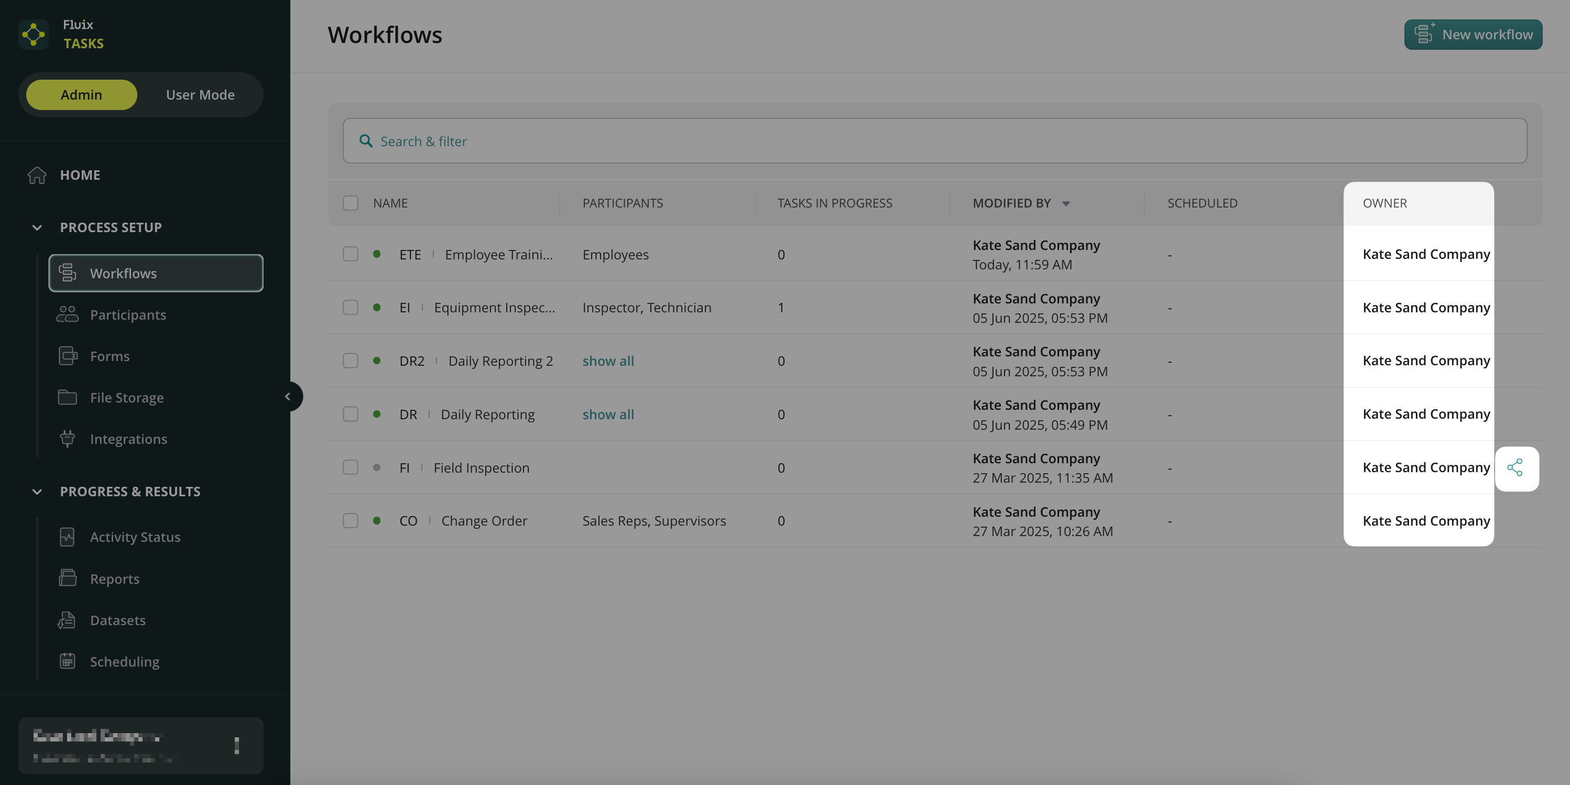Open the Activity Status page
Screen dimensions: 1570x785
point(135,537)
